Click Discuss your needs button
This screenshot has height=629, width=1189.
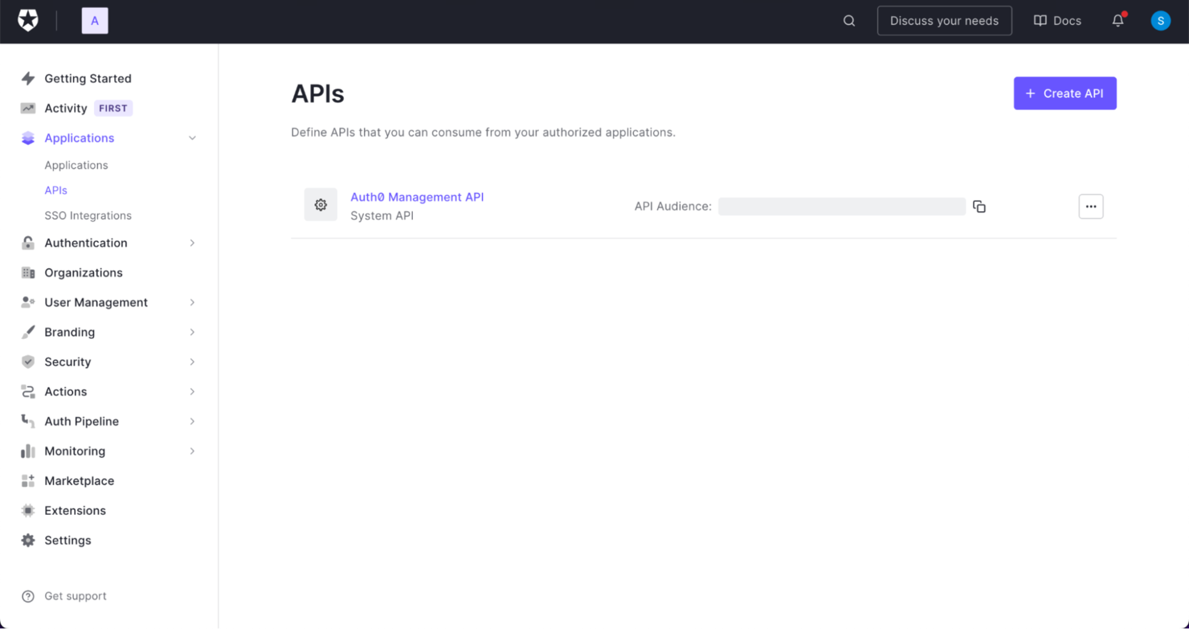pos(944,20)
